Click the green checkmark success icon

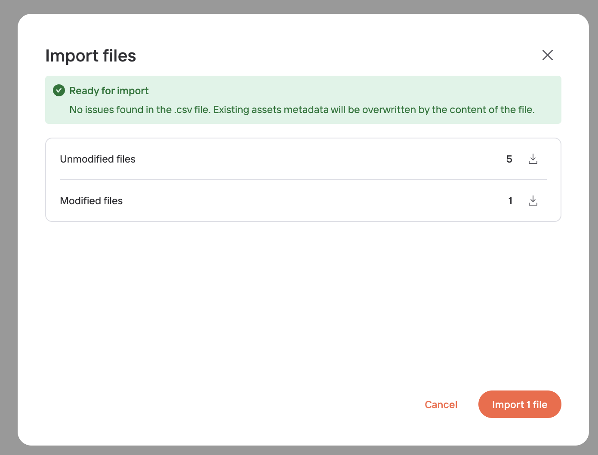pos(59,90)
